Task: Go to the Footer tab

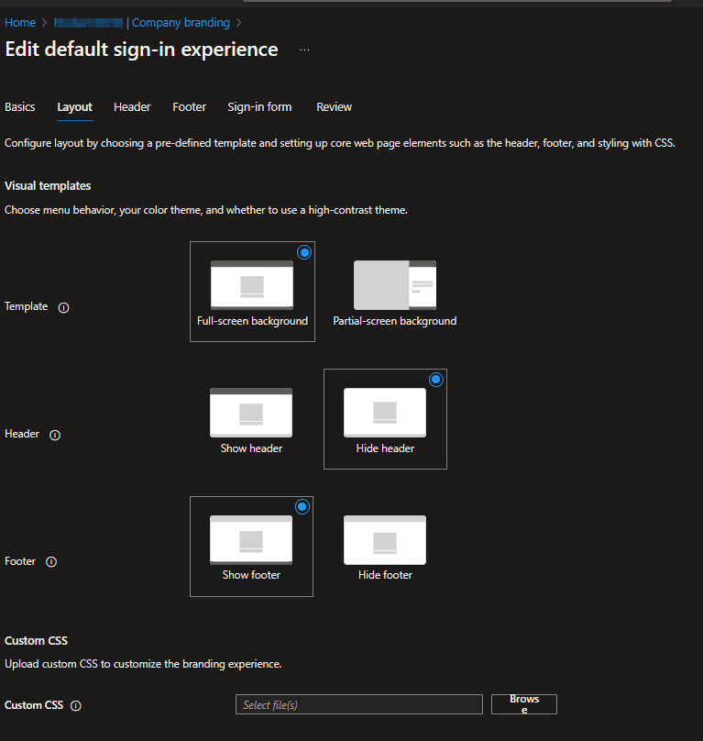Action: (189, 107)
